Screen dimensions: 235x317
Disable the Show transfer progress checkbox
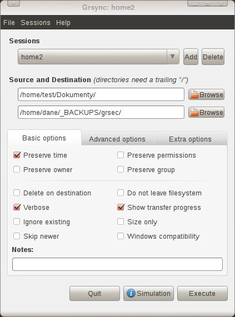121,207
